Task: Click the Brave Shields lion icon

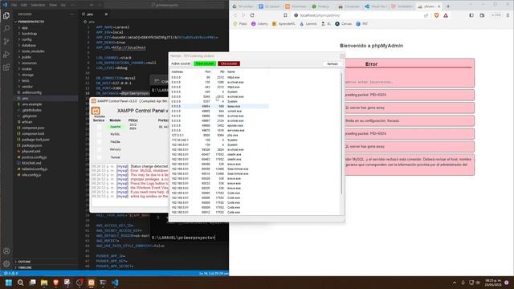Action: coord(436,15)
